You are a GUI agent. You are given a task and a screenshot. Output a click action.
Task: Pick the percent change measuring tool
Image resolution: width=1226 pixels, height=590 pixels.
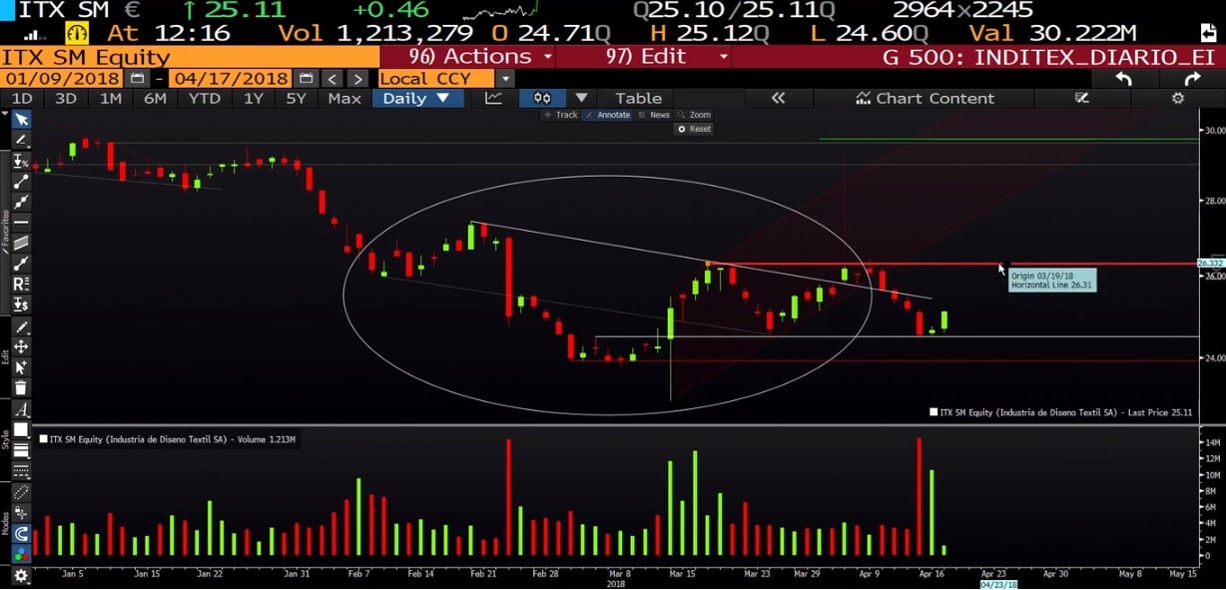(x=21, y=161)
